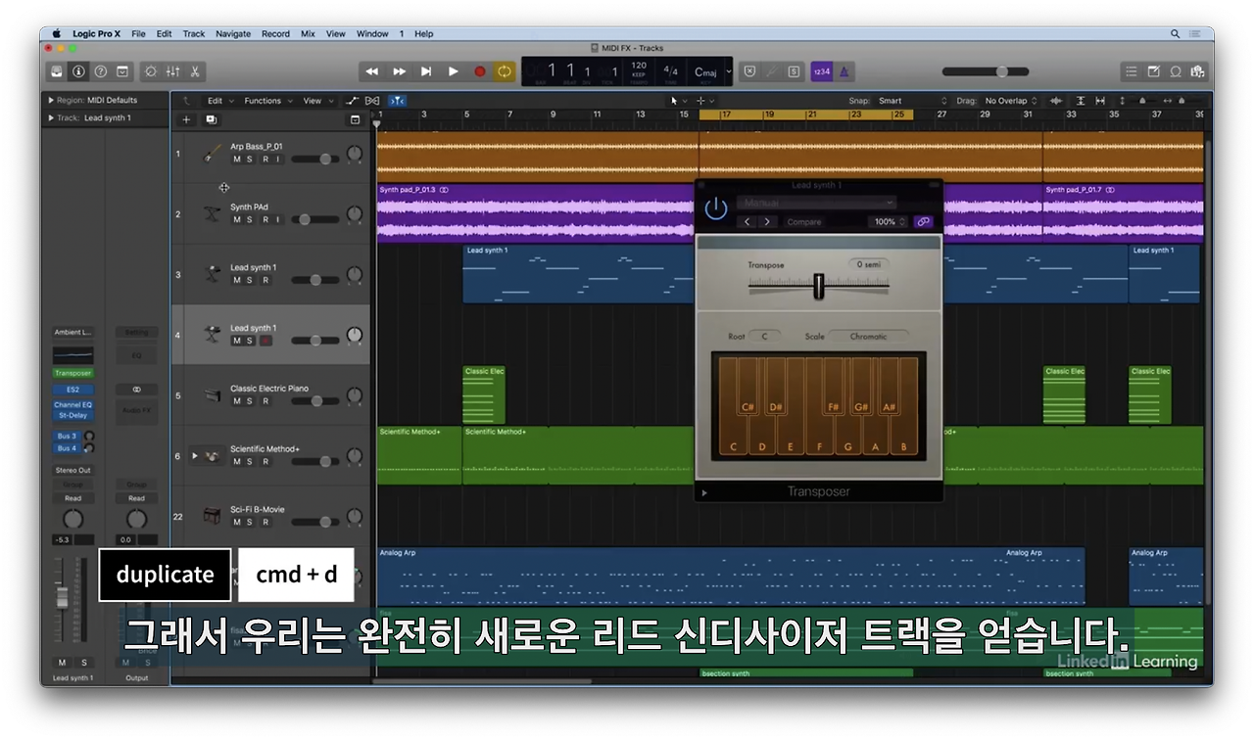Click the red Record button

click(480, 71)
